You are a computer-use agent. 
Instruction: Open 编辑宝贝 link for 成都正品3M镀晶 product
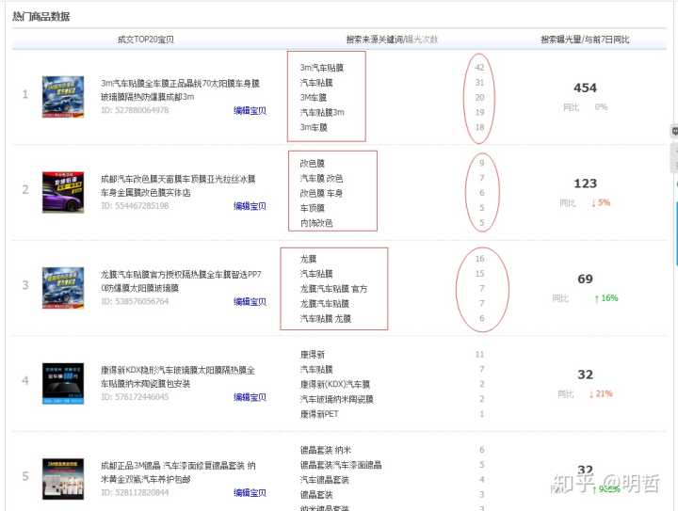pos(250,493)
